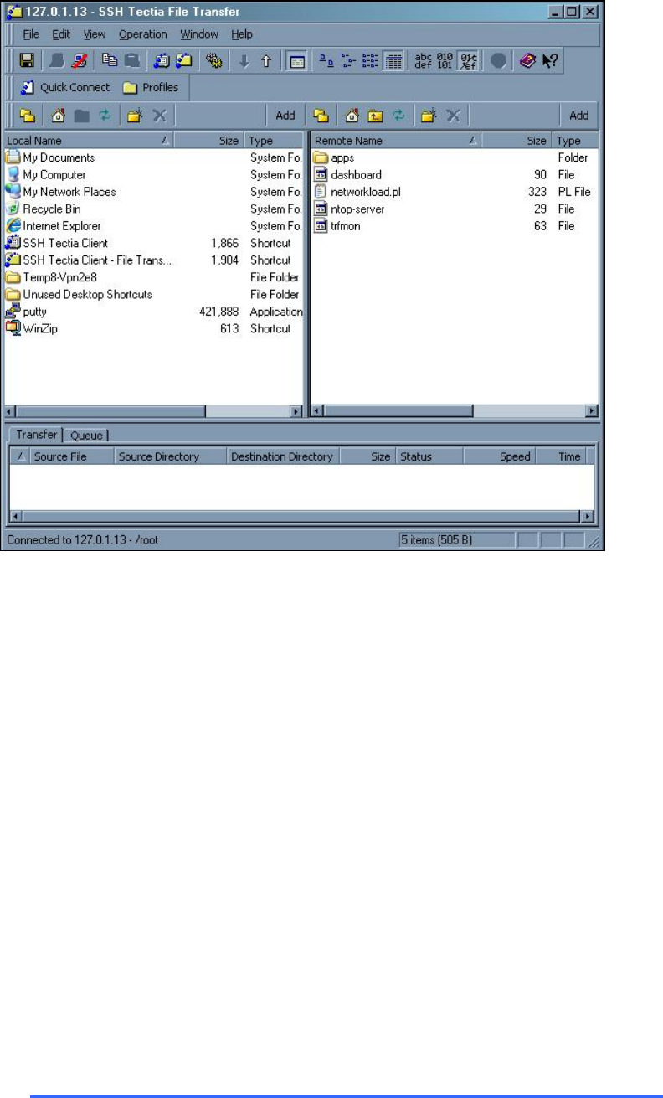Open the Help book icon
The width and height of the screenshot is (663, 1098).
[527, 61]
